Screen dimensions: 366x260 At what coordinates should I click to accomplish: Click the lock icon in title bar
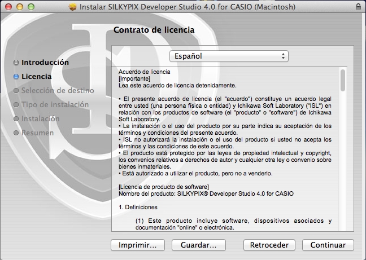(x=358, y=7)
